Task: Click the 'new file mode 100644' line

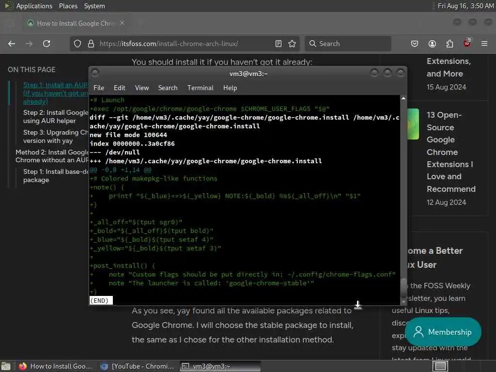Action: (128, 135)
